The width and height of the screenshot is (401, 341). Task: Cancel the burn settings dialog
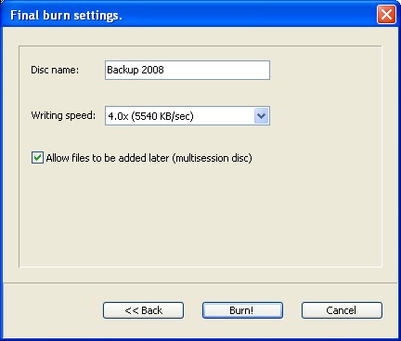pyautogui.click(x=342, y=310)
